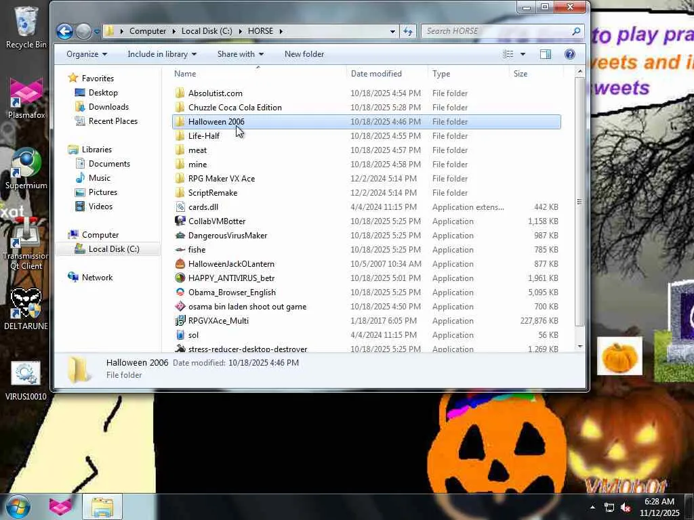Image resolution: width=694 pixels, height=520 pixels.
Task: Select the RPGVXAce_Multi application icon
Action: coord(180,320)
